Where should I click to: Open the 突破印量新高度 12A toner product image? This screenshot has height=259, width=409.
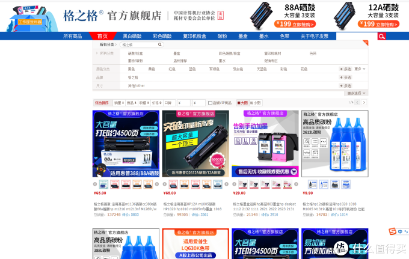(x=195, y=144)
